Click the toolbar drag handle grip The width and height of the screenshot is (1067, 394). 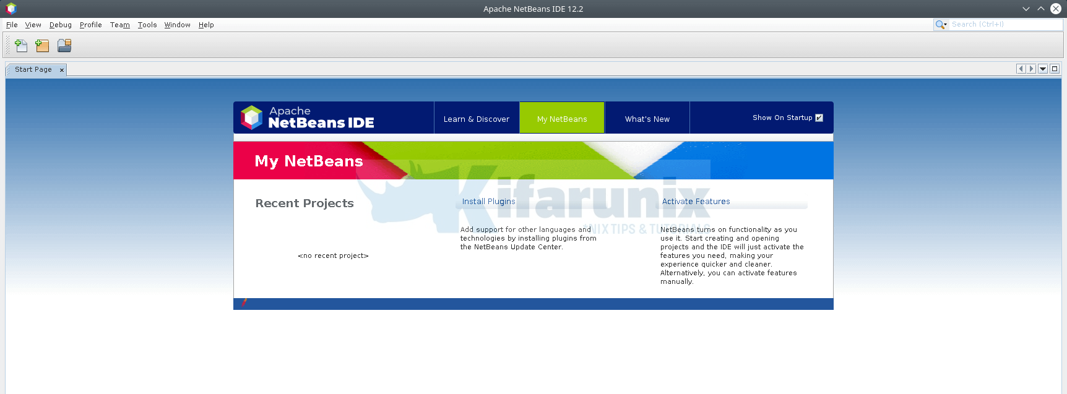point(8,45)
